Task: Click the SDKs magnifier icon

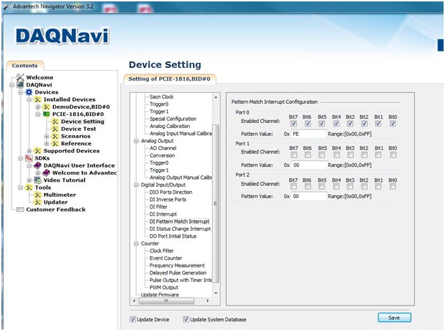Action: pos(28,158)
